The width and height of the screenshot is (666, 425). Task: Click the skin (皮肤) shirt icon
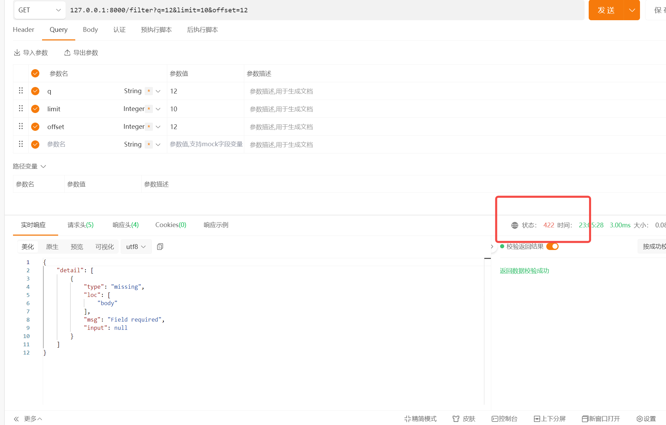(x=456, y=418)
